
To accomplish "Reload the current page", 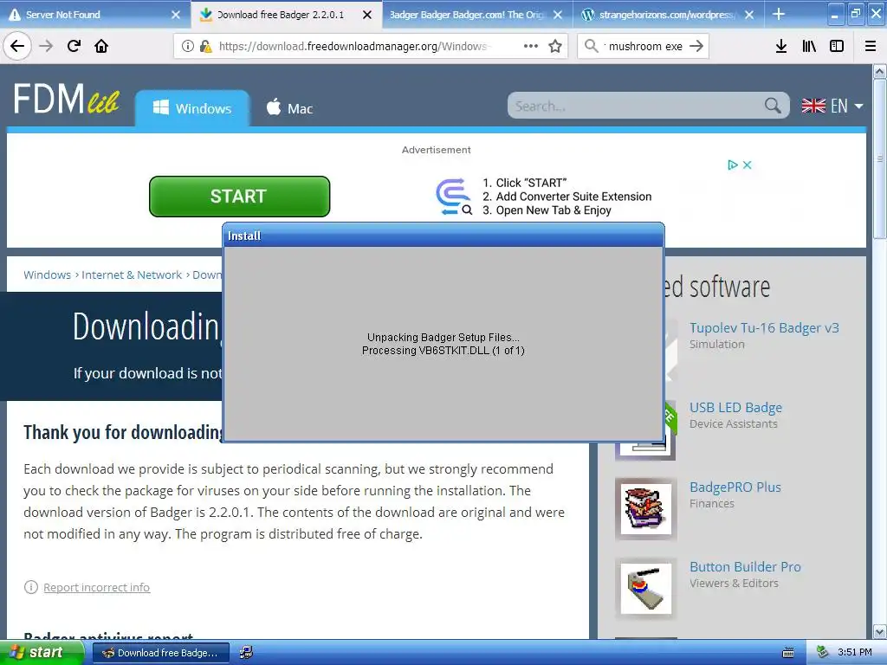I will coord(74,46).
